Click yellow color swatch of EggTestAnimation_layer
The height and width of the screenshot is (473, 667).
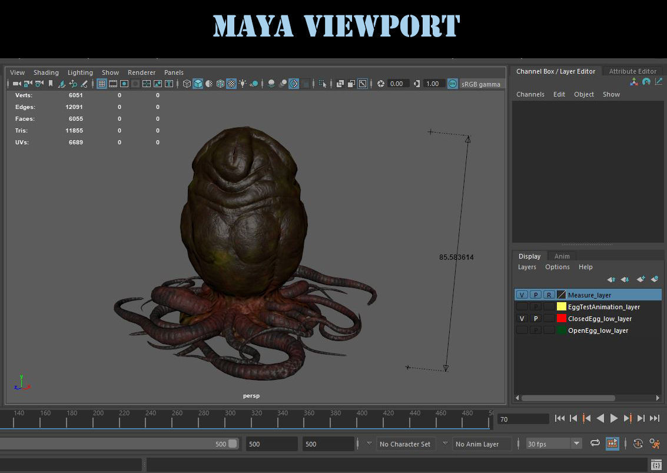[x=562, y=306]
